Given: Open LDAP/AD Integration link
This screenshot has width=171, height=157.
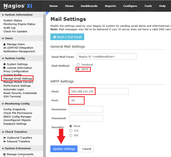Looking at the screenshot, I should (20, 48).
